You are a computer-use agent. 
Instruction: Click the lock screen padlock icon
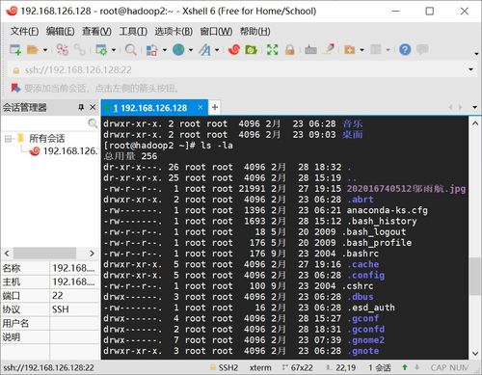(289, 50)
